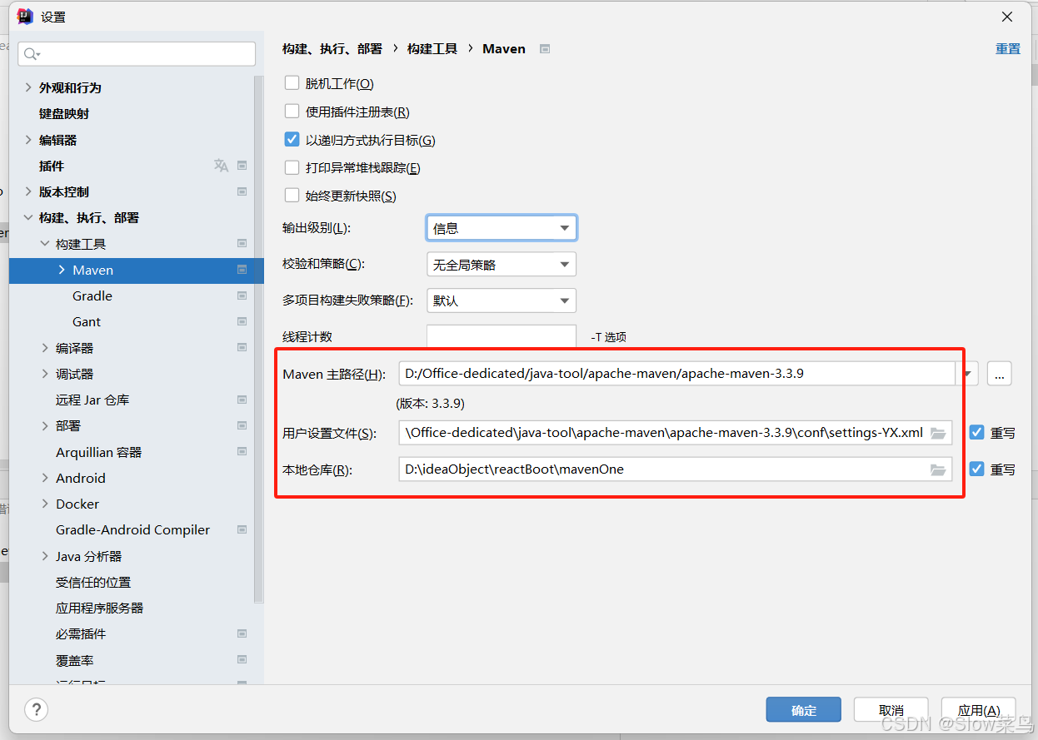The image size is (1038, 740).
Task: Click the 重置 link
Action: tap(1008, 49)
